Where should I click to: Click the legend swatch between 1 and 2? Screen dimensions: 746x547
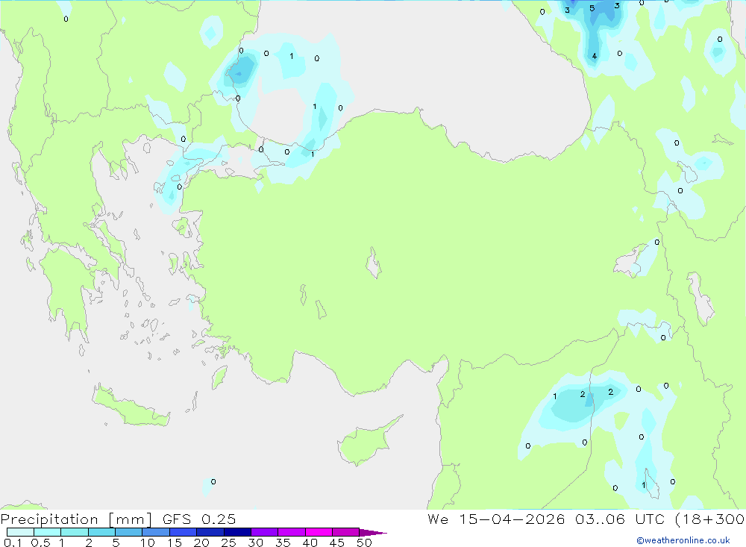74,532
